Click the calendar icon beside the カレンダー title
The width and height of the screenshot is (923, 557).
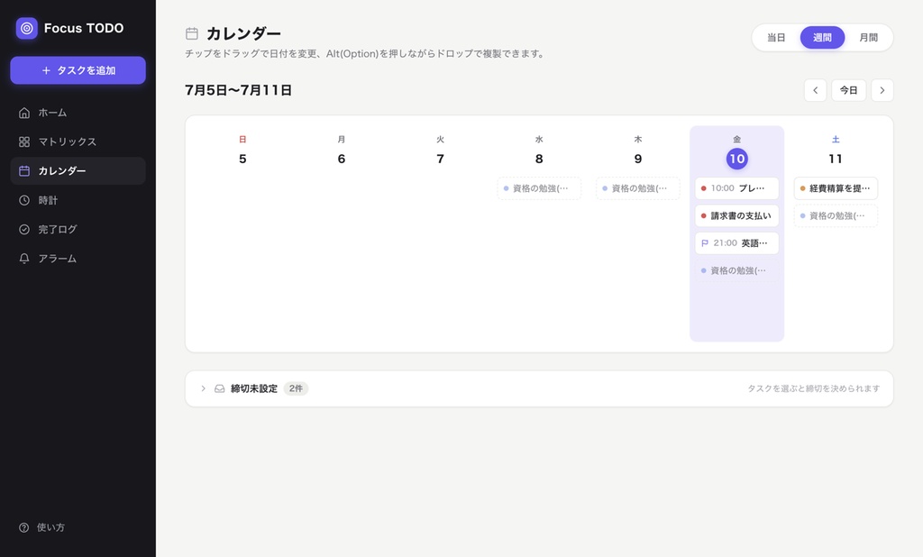[192, 33]
